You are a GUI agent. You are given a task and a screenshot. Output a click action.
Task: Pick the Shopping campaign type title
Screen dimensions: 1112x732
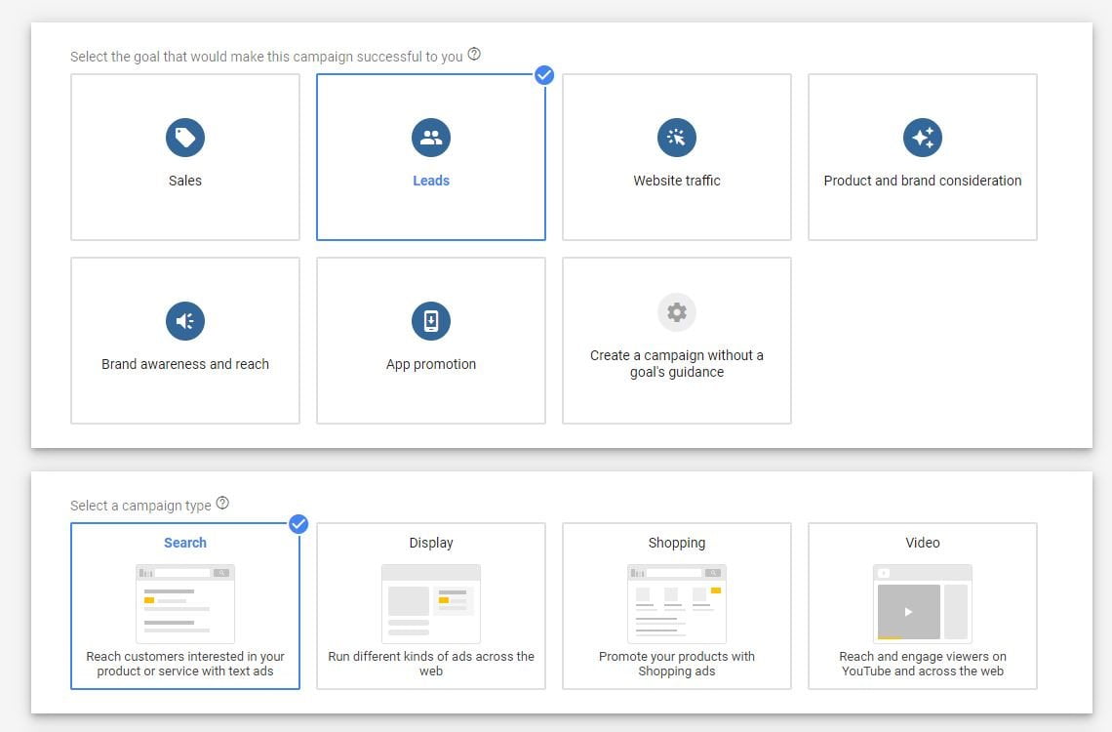(677, 543)
